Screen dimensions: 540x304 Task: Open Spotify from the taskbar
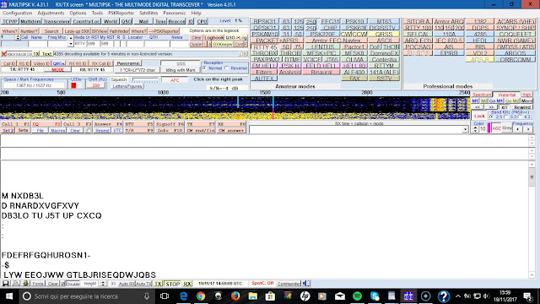(357, 296)
